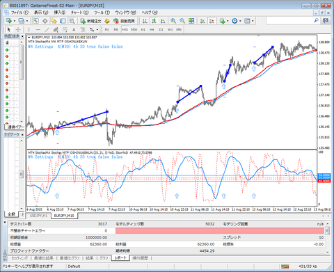Switch chart to candlesticks icon
This screenshot has width=334, height=272.
[x=154, y=21]
